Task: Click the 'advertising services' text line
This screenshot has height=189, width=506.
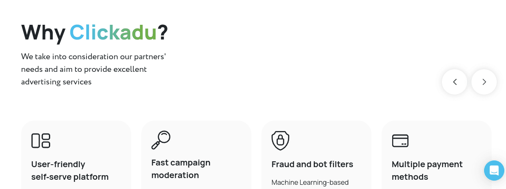Action: coord(57,82)
